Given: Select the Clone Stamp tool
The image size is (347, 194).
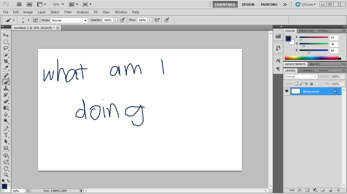Looking at the screenshot, I should click(x=6, y=88).
